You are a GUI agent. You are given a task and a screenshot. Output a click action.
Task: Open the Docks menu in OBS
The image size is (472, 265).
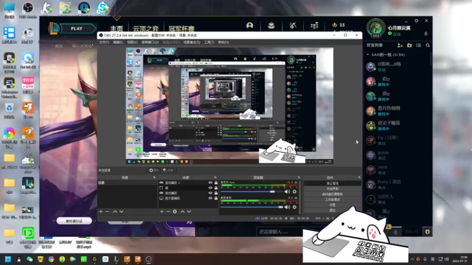coord(150,42)
